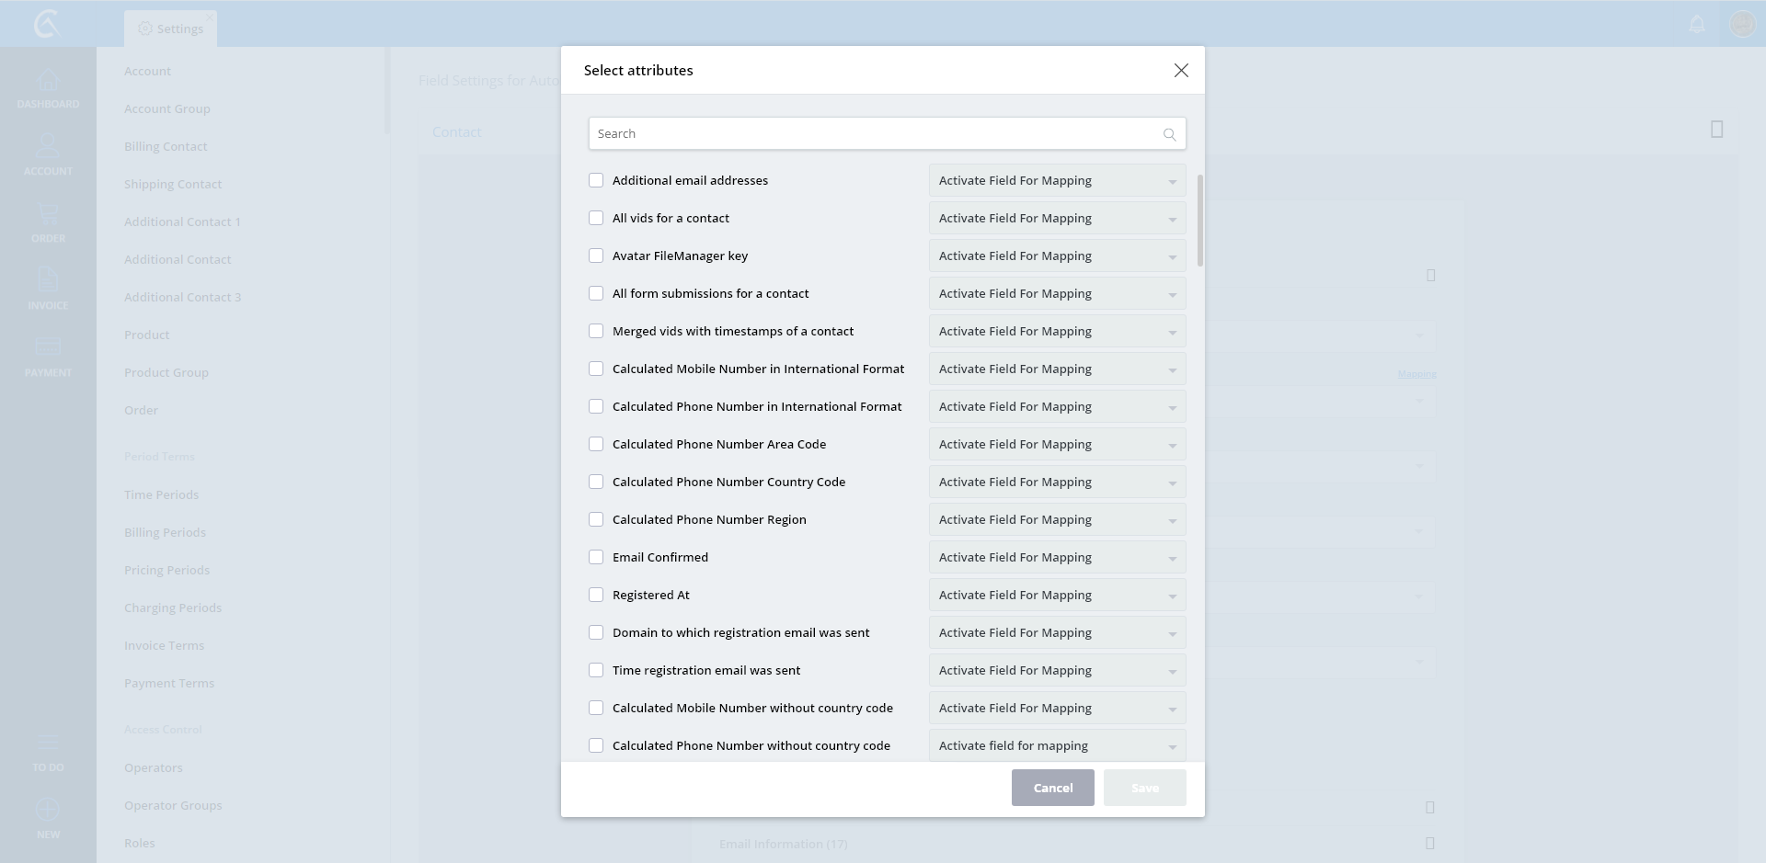The image size is (1766, 863).
Task: Open mapping dropdown for Time registration email was sent
Action: pos(1057,671)
